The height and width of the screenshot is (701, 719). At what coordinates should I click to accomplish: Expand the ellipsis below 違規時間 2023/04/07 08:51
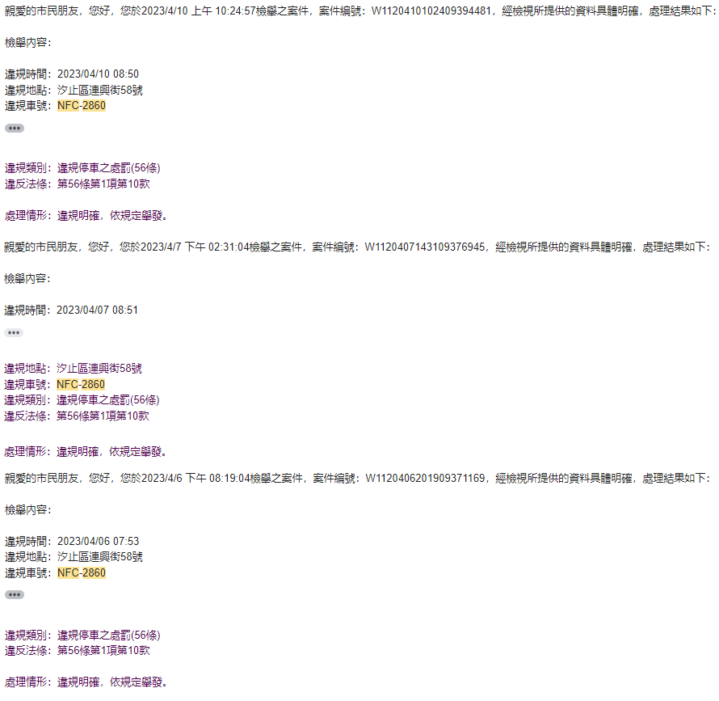coord(14,333)
